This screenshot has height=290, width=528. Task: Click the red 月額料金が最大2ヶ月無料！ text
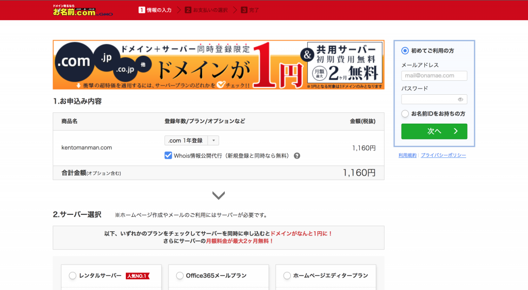[x=240, y=241]
